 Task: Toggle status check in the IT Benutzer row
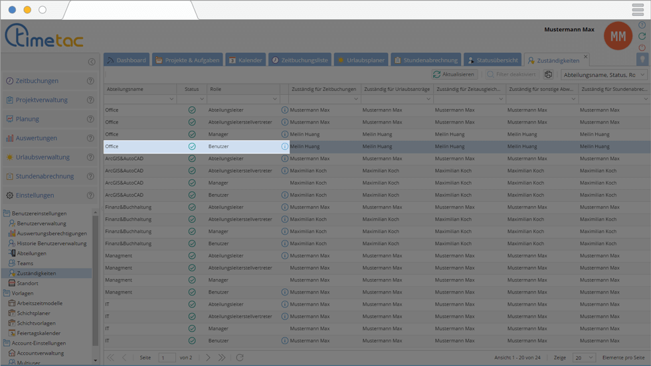[192, 341]
